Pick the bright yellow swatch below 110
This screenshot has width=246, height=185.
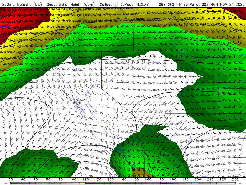point(82,183)
